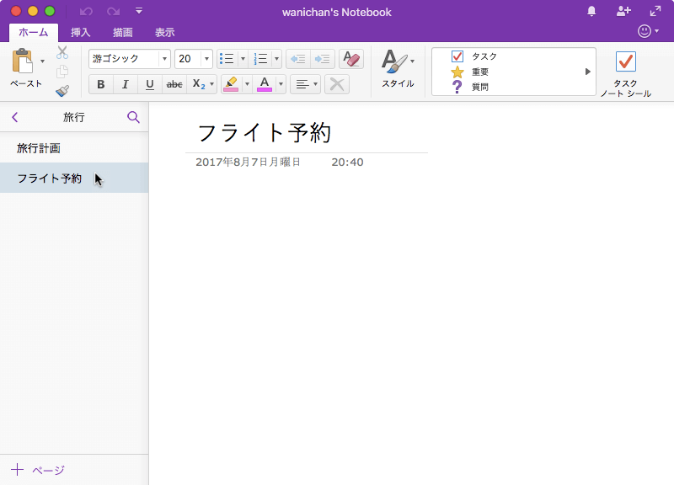674x485 pixels.
Task: Click the Cut scissors icon
Action: 62,52
